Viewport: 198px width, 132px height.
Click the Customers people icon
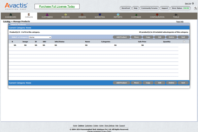click(47, 15)
